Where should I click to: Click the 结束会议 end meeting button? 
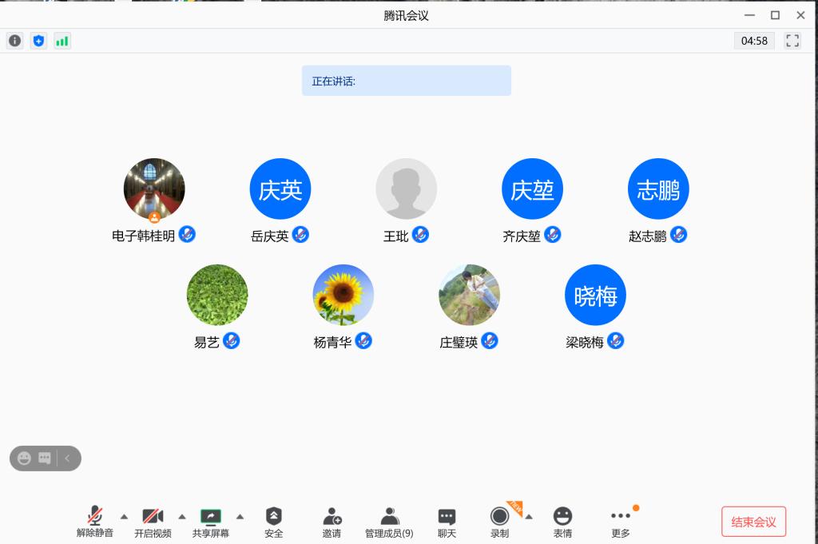coord(753,522)
